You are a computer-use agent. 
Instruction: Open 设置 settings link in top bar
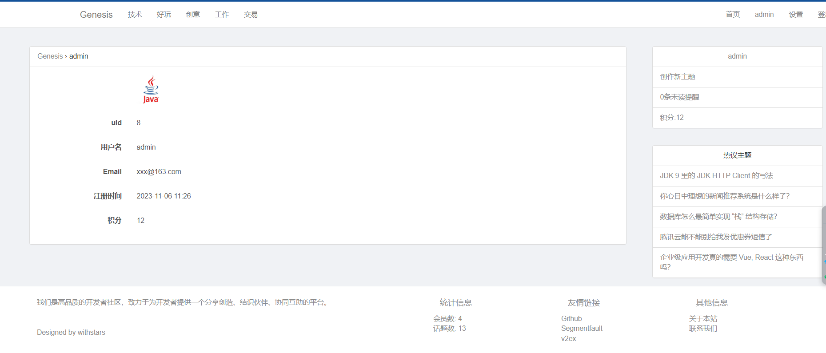[796, 15]
